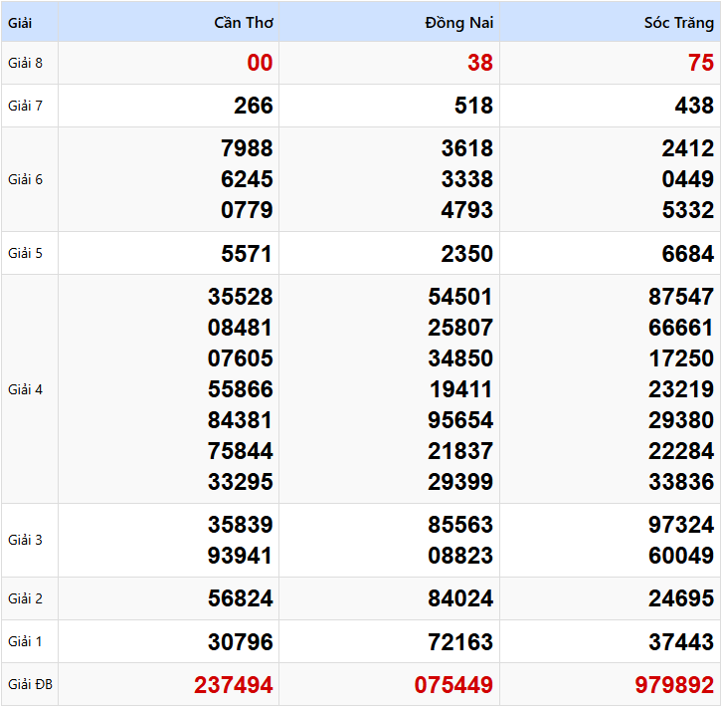Click the number 5332 in Giải 6
The height and width of the screenshot is (707, 722).
pyautogui.click(x=688, y=210)
